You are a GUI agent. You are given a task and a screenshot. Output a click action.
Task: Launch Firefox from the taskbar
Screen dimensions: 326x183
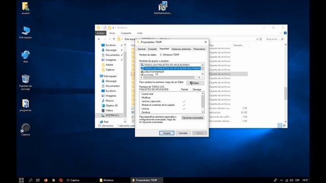point(46,180)
